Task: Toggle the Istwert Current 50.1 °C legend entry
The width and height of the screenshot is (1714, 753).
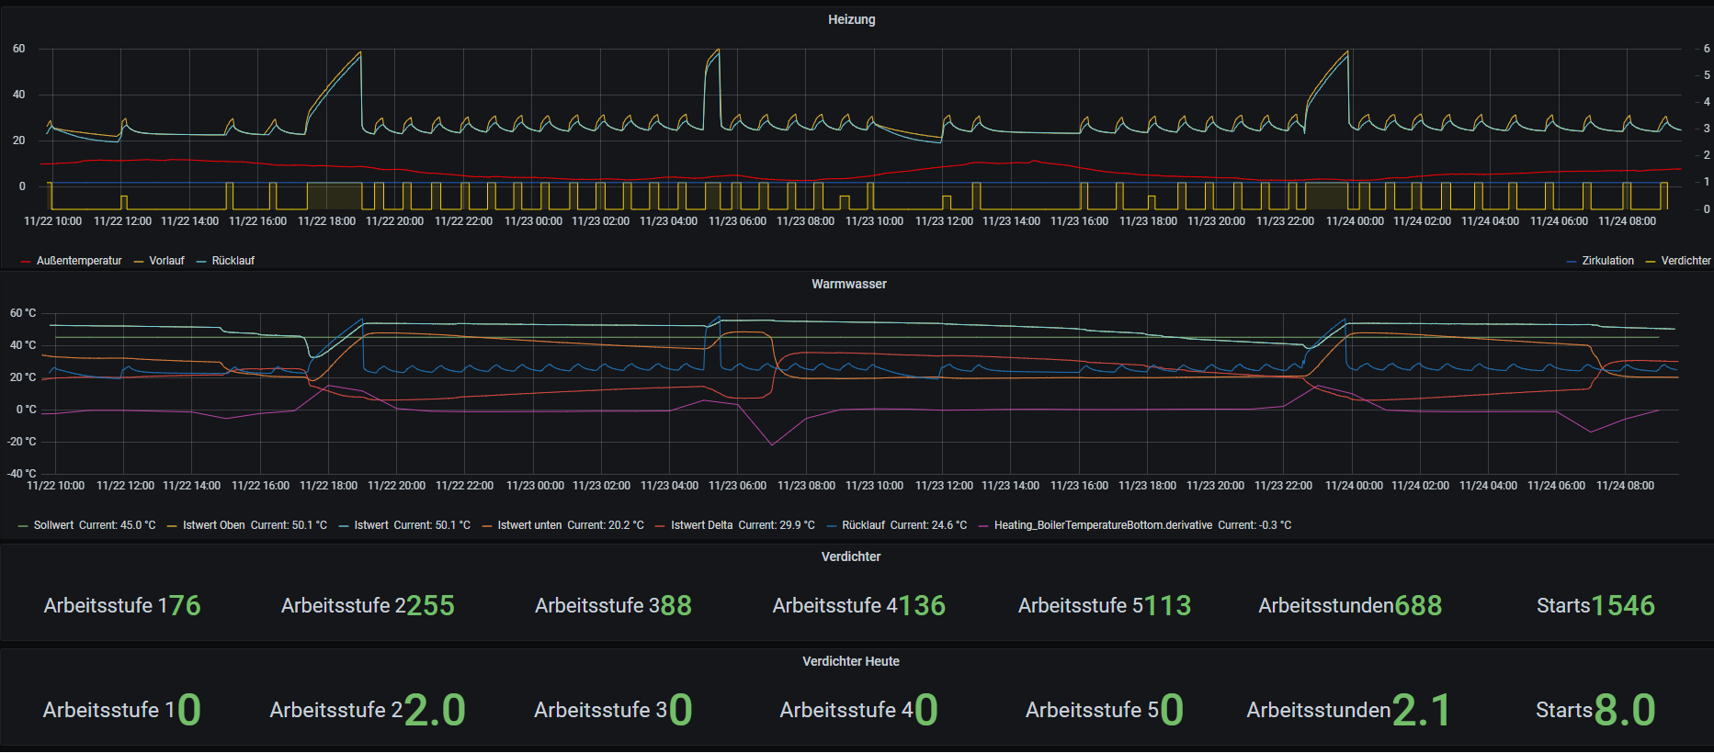Action: 412,525
